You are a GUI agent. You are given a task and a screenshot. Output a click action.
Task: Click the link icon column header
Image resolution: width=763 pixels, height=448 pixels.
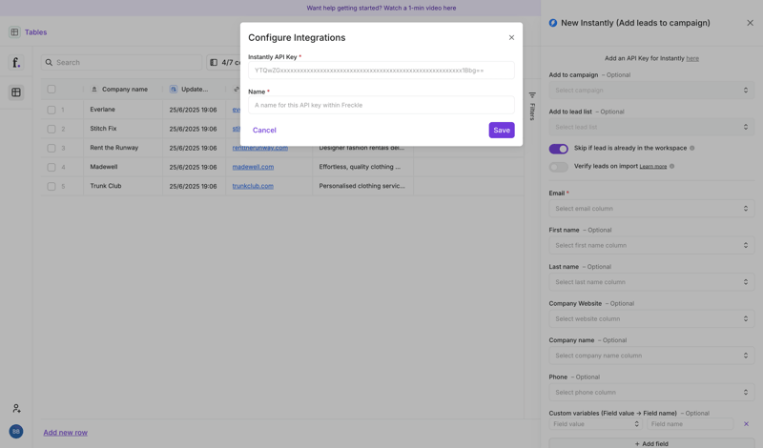(237, 89)
